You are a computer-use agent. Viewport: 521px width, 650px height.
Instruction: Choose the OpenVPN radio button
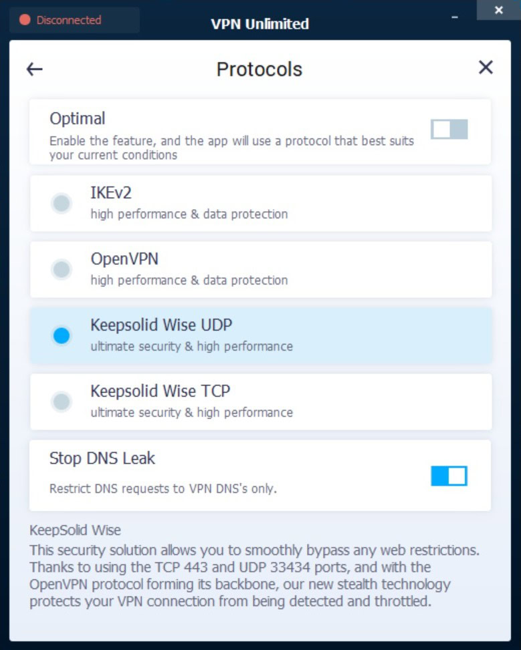62,269
